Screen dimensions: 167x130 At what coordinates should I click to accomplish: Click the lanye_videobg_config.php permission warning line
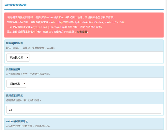pos(54,27)
